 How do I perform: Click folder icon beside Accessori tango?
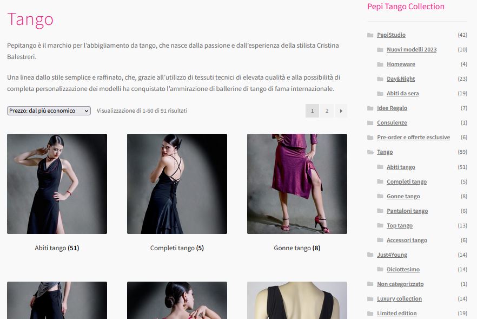click(x=380, y=240)
